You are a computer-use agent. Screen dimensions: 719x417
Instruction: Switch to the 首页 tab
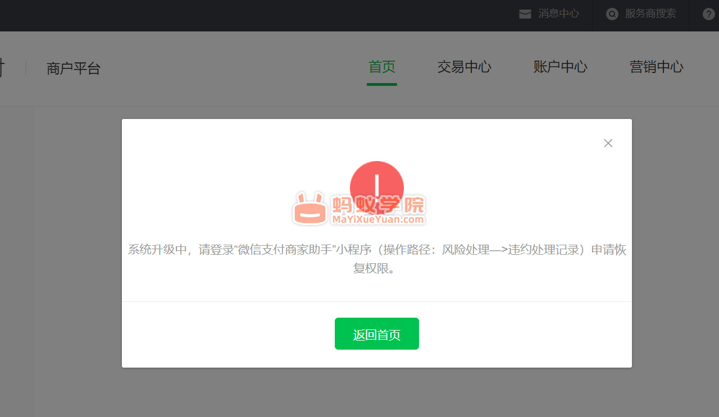point(382,67)
